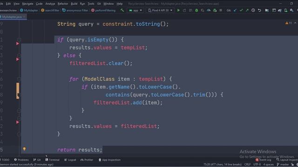Open the Analyze menu
Screen dimensions: 298x167
(50, 4)
